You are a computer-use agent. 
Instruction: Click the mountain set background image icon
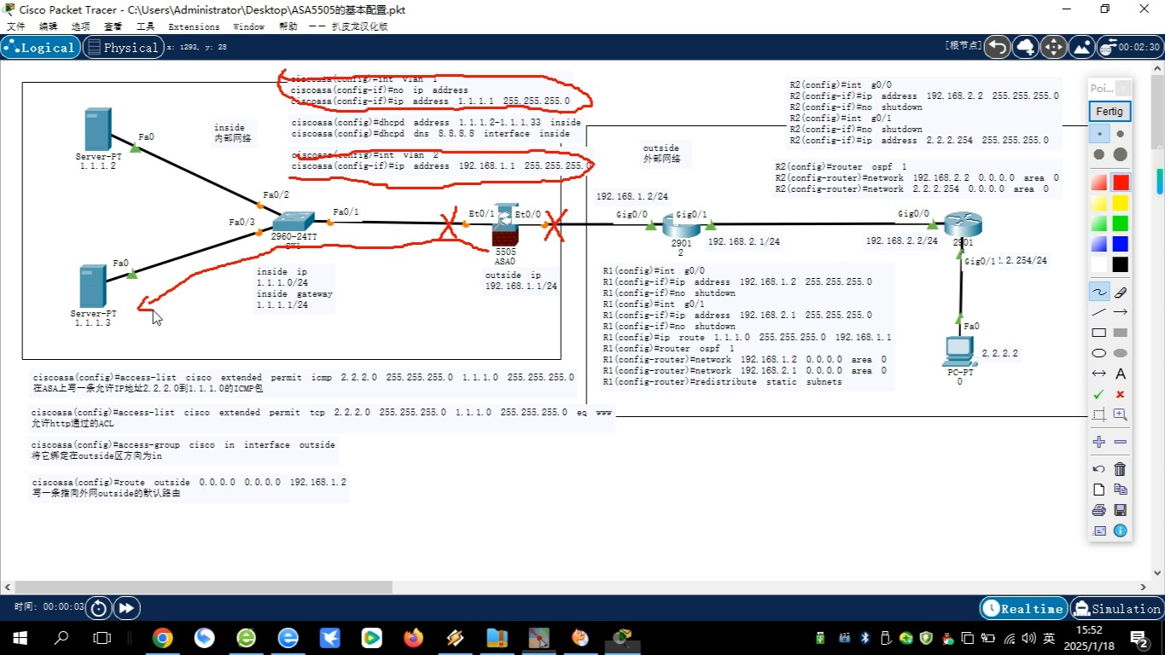(1081, 47)
